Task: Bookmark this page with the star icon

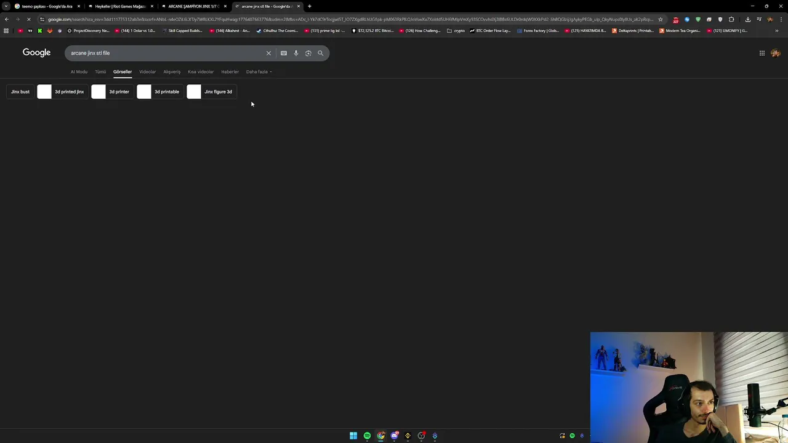Action: pyautogui.click(x=661, y=19)
